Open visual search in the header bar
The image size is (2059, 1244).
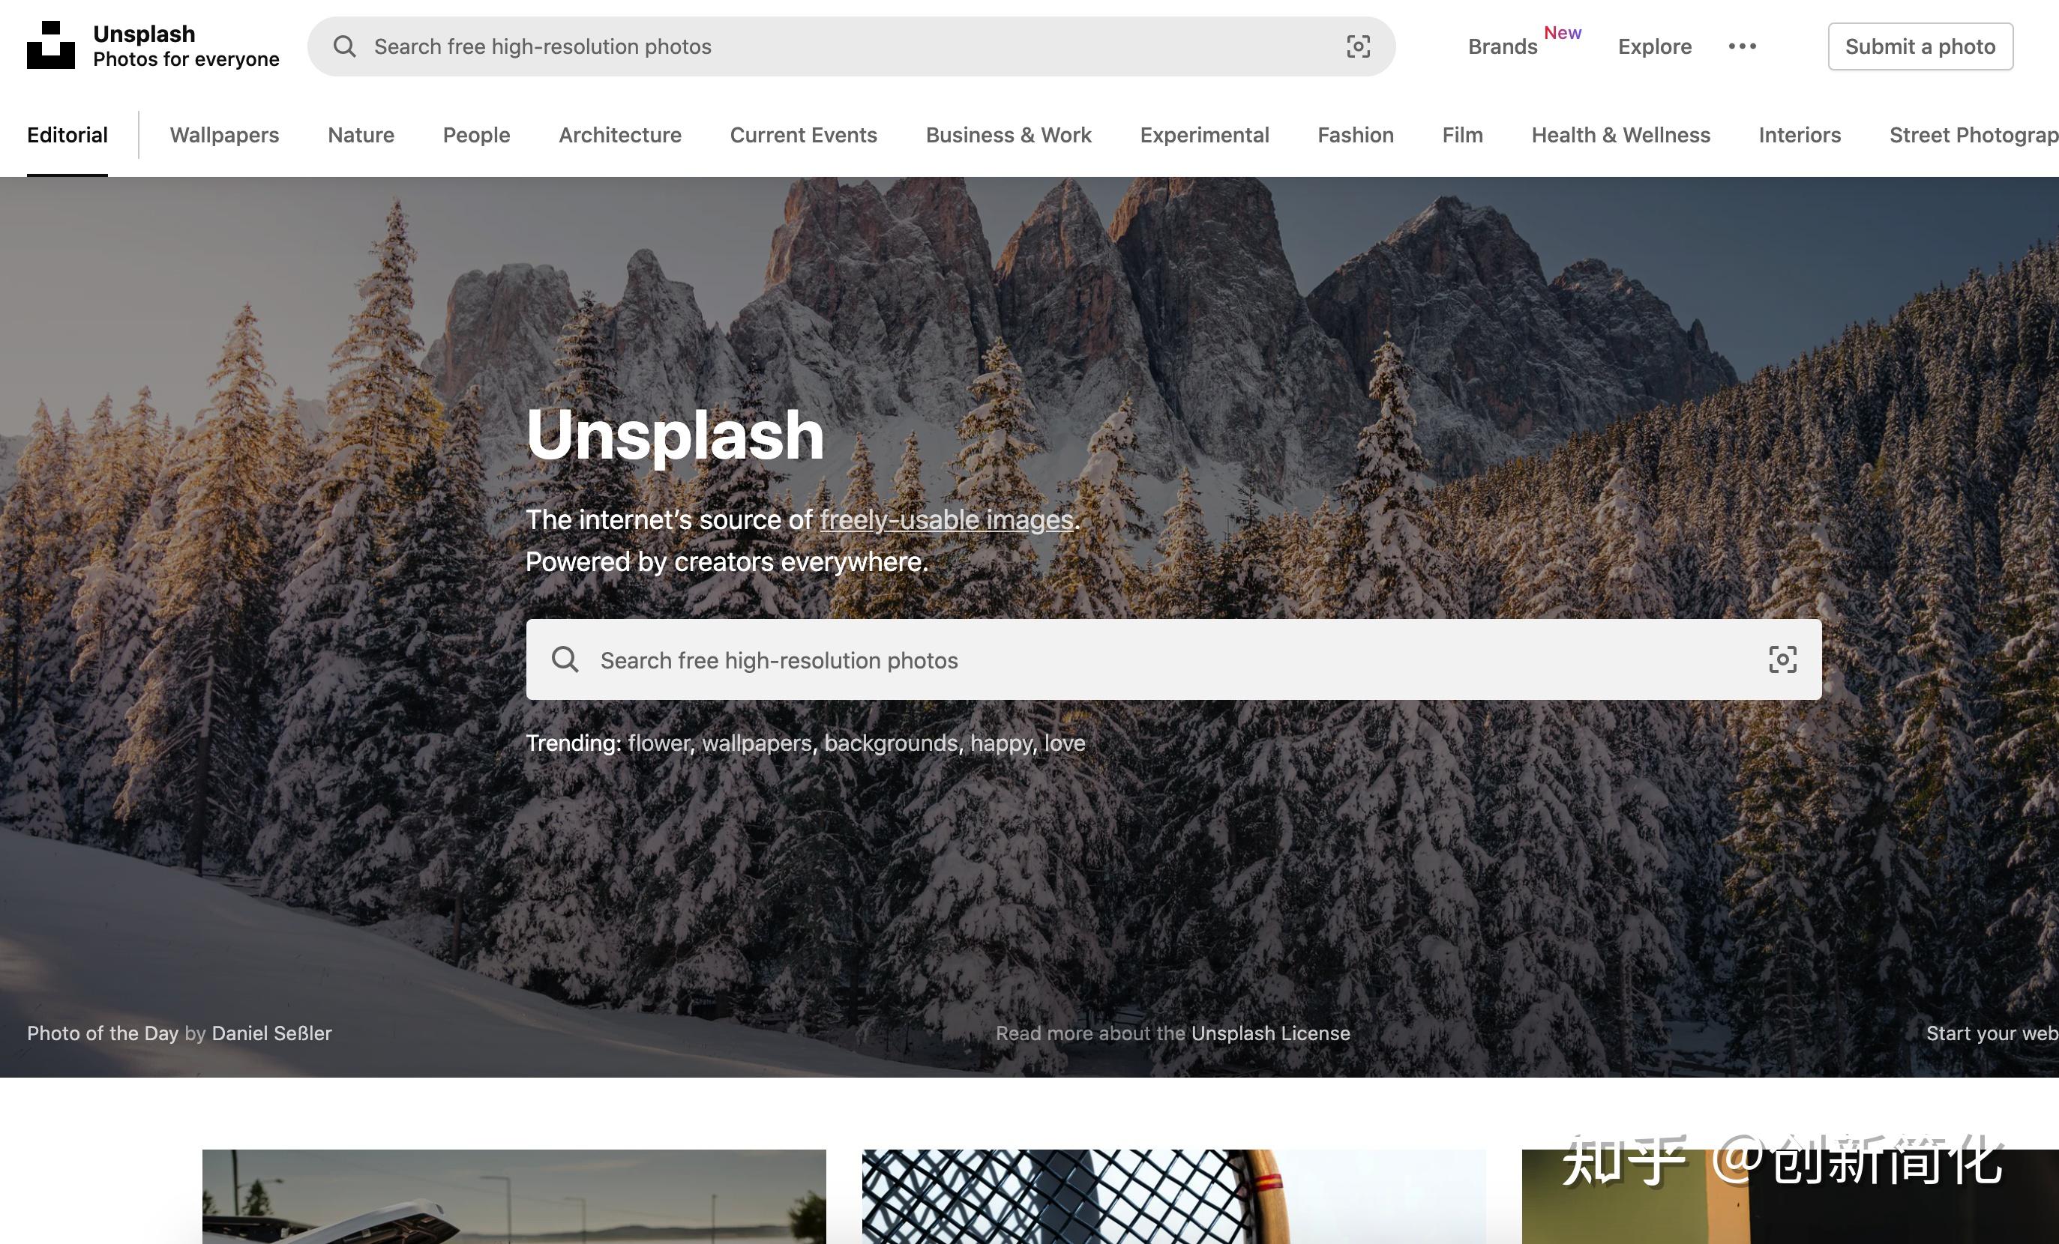point(1358,46)
